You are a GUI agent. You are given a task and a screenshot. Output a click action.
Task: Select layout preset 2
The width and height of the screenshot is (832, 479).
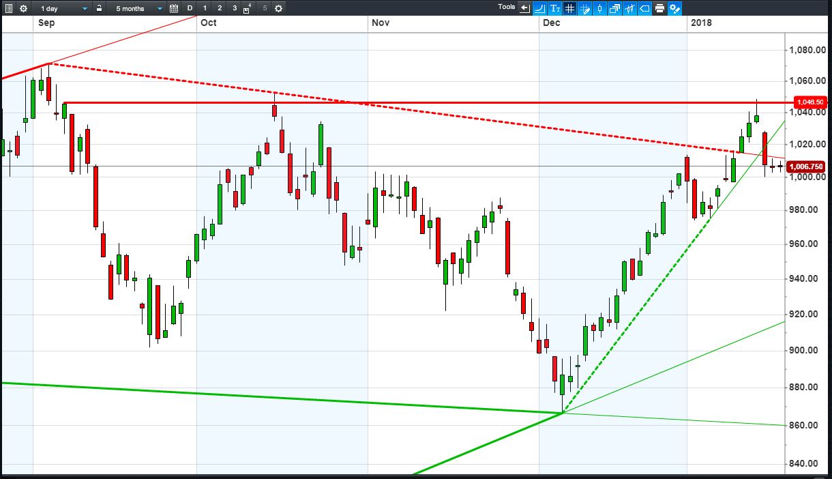220,8
